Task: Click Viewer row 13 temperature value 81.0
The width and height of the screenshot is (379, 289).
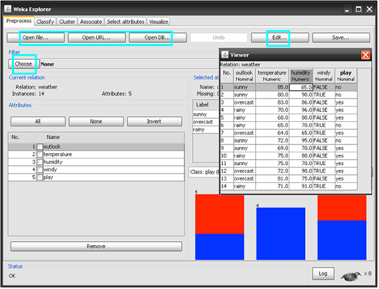Action: click(272, 179)
